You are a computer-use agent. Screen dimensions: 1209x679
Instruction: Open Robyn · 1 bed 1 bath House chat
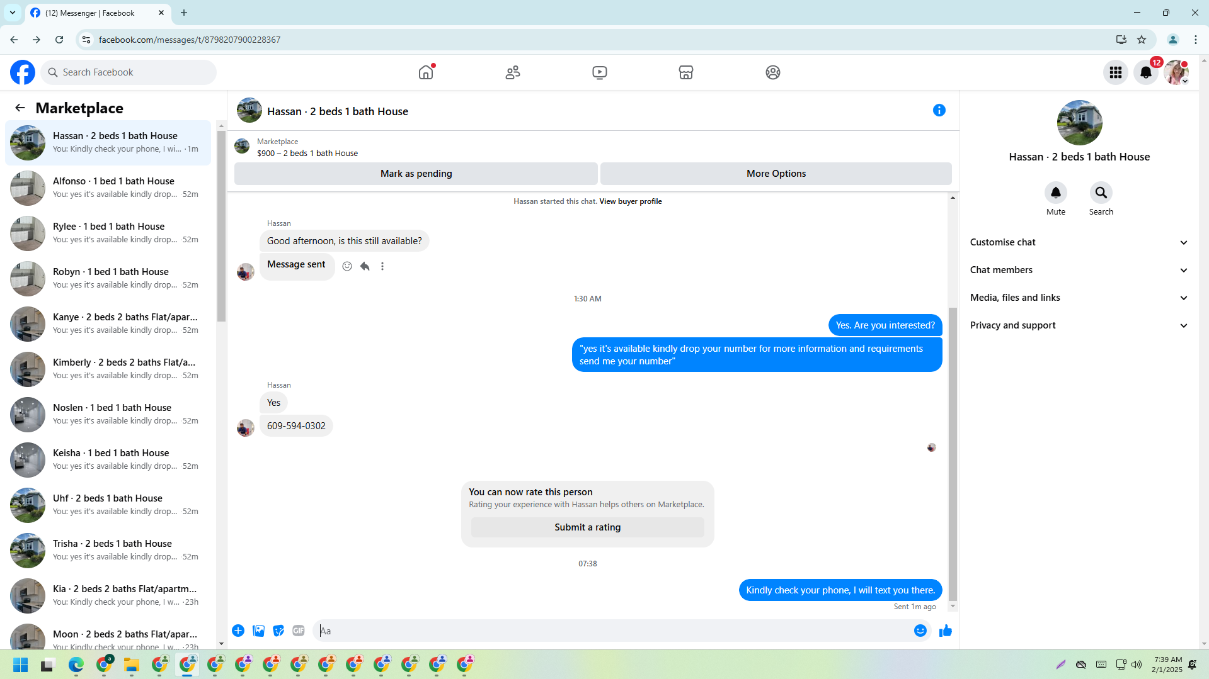108,279
